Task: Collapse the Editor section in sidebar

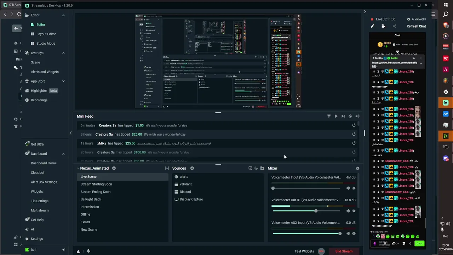Action: [63, 15]
